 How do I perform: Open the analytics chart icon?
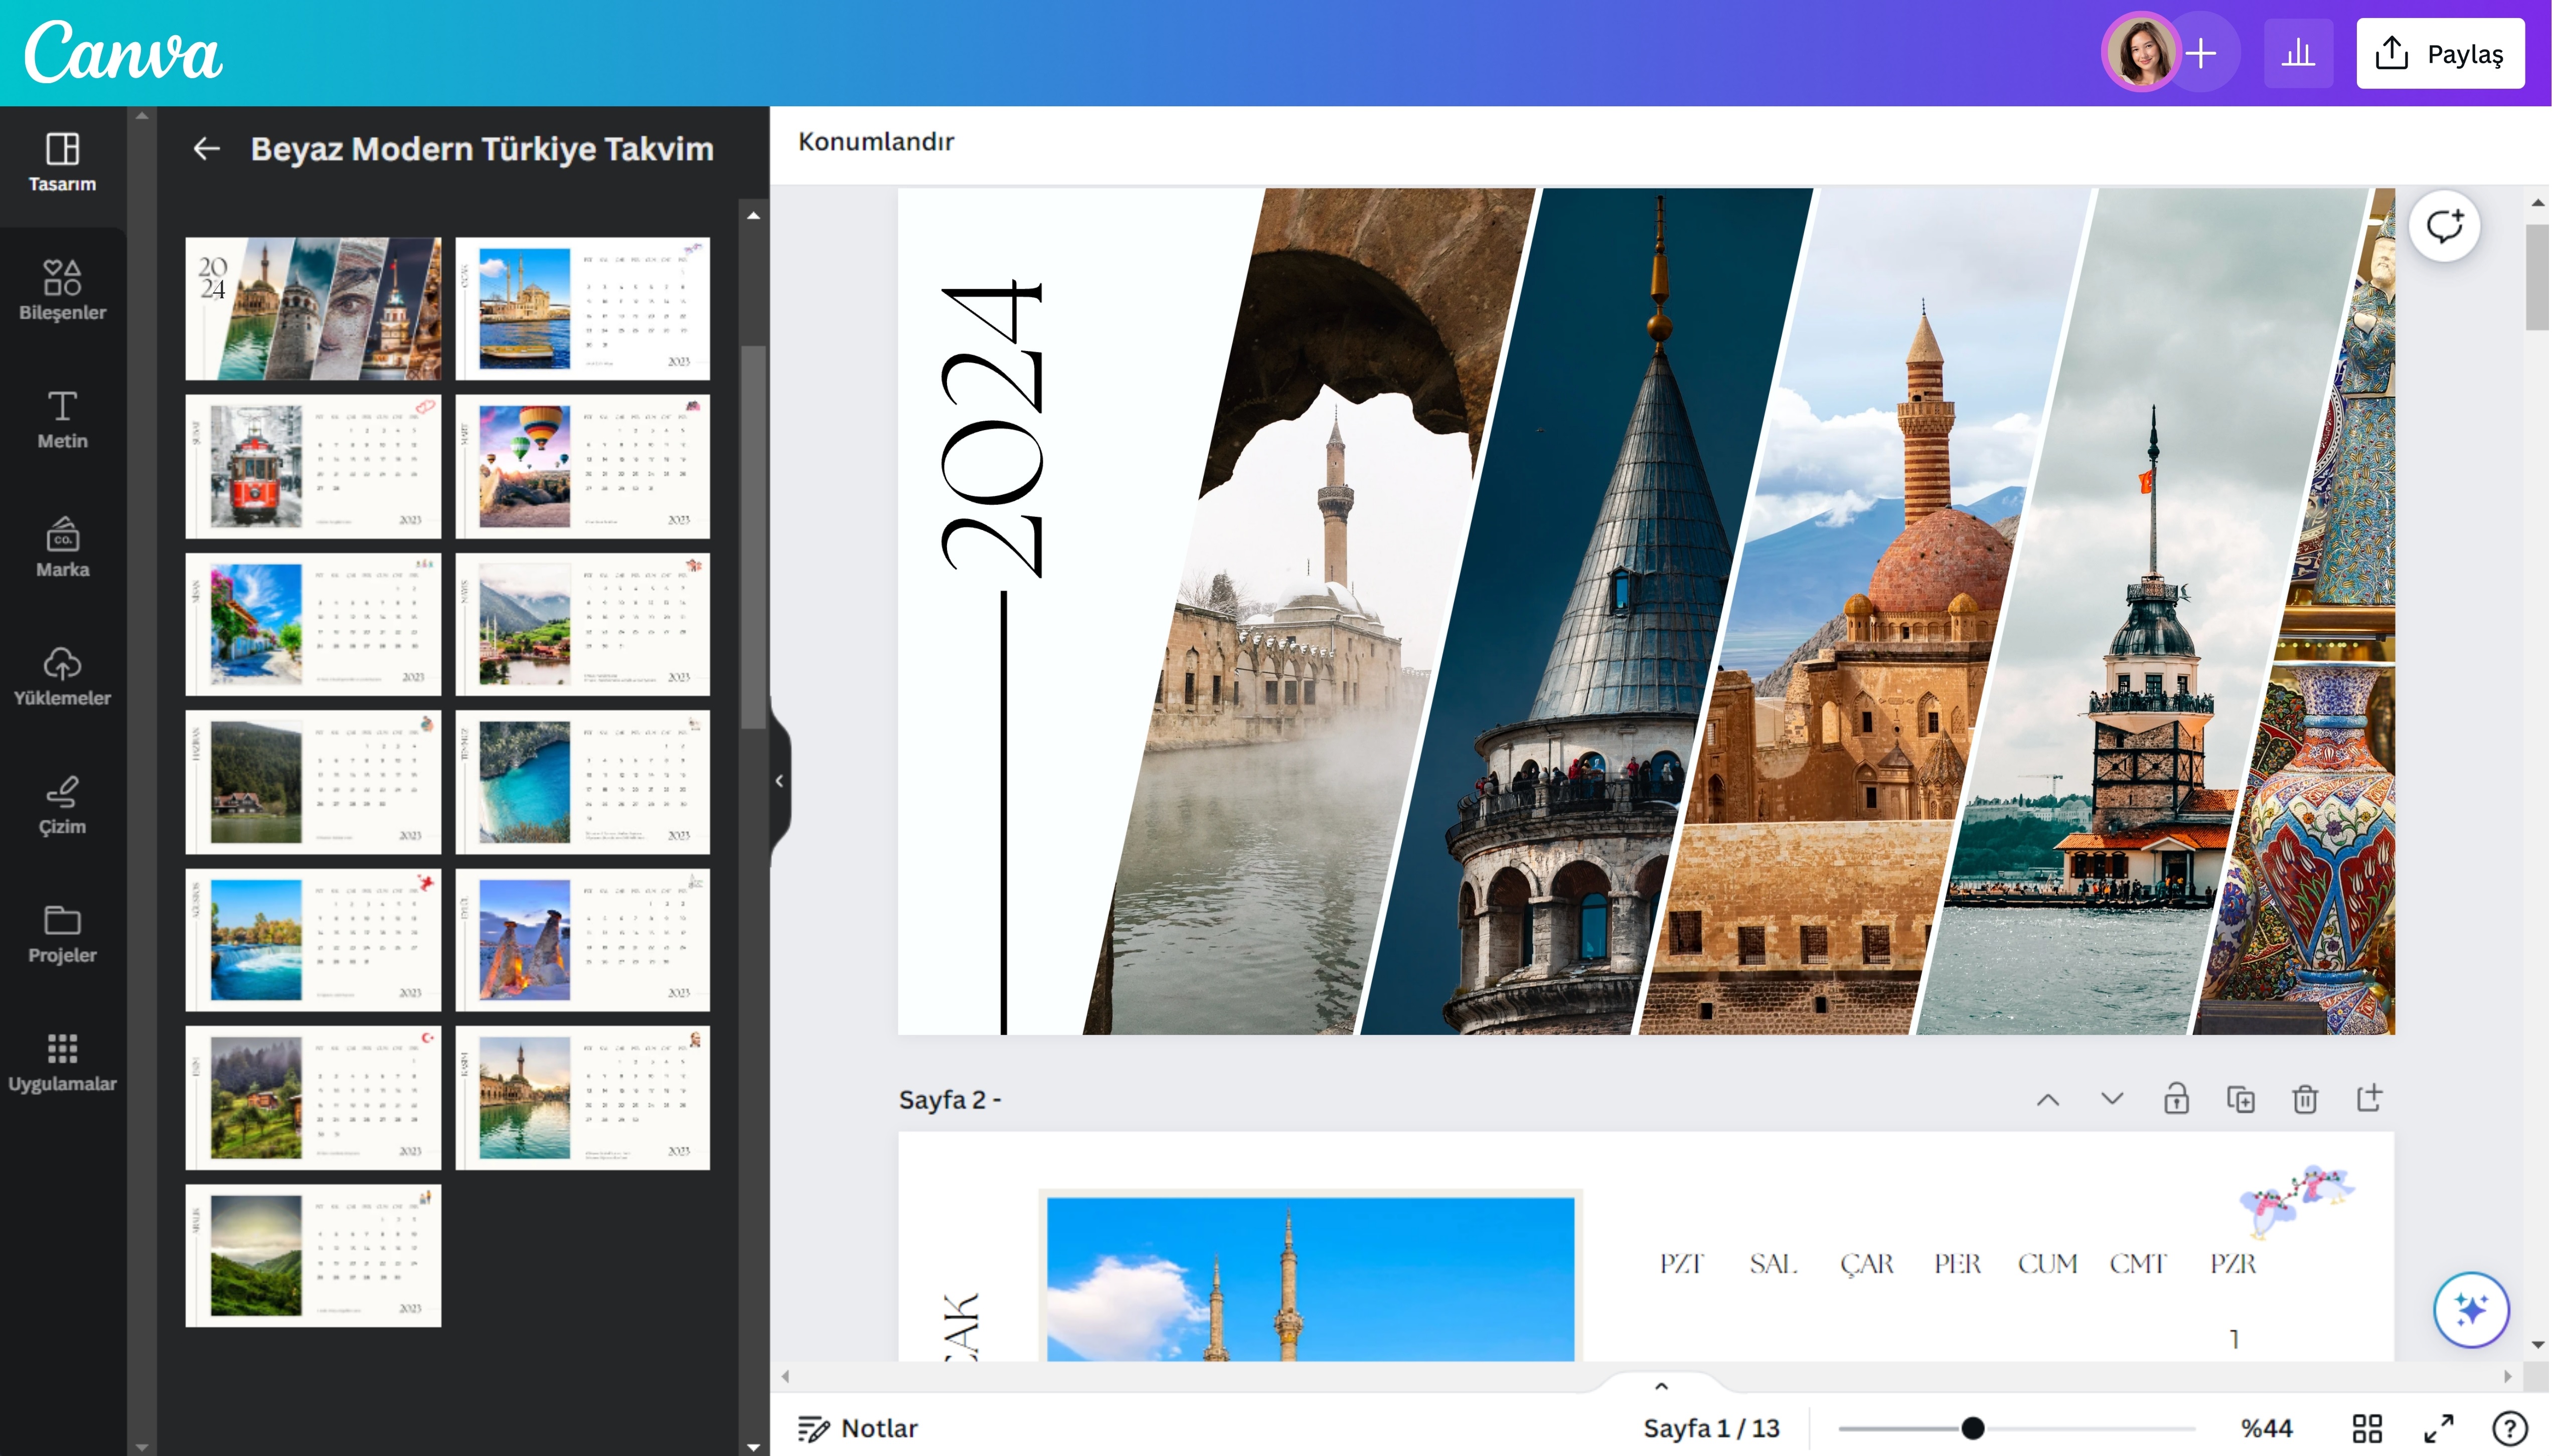tap(2298, 53)
